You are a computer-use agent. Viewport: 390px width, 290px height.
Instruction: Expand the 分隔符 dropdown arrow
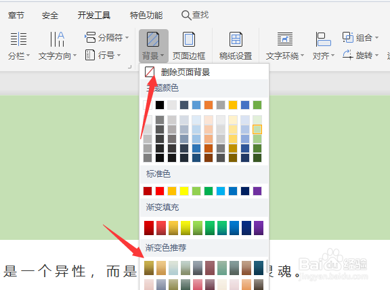pos(127,37)
